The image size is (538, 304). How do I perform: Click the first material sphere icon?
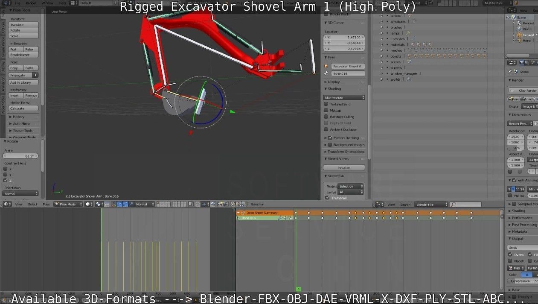[413, 44]
